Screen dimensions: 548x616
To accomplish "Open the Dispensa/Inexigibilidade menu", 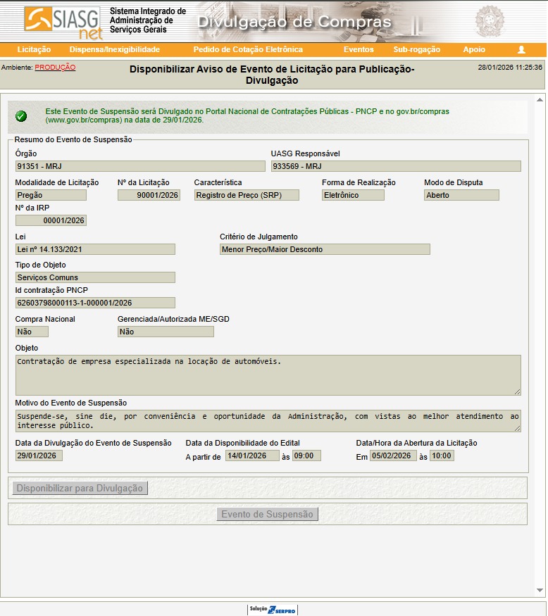I will [x=114, y=50].
